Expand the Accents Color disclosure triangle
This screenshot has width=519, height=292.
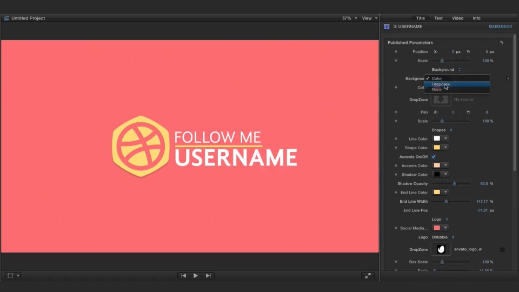(x=396, y=165)
